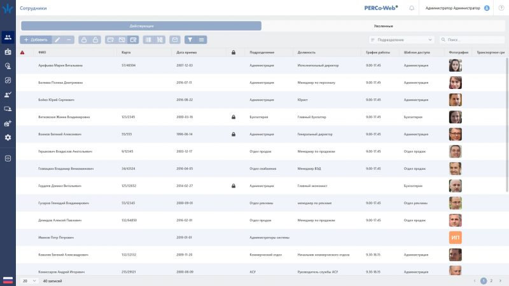Click the closed padlock block icon
The width and height of the screenshot is (509, 286).
click(x=83, y=39)
